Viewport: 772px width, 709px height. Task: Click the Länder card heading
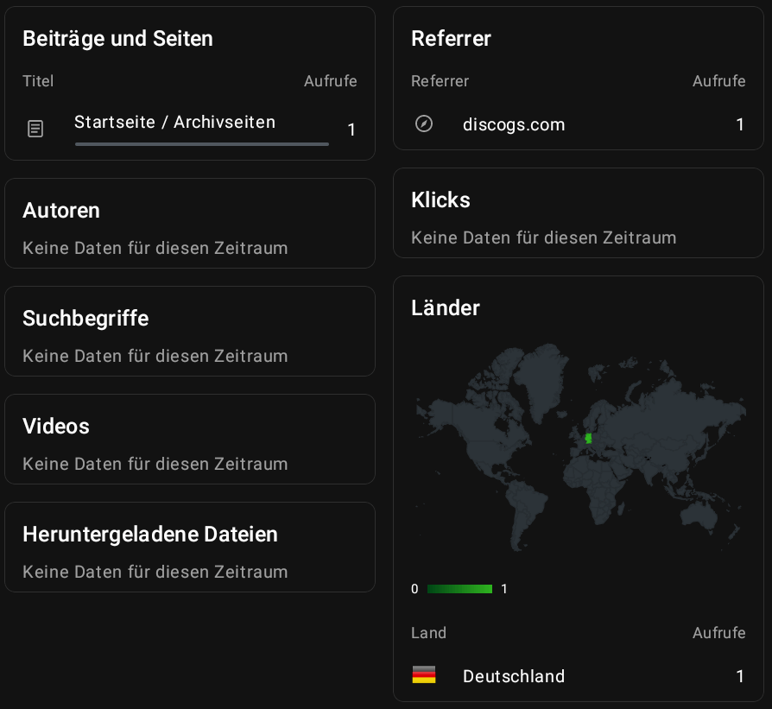click(446, 307)
